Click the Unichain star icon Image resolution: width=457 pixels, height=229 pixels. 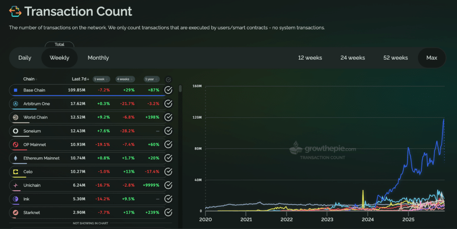(16, 185)
